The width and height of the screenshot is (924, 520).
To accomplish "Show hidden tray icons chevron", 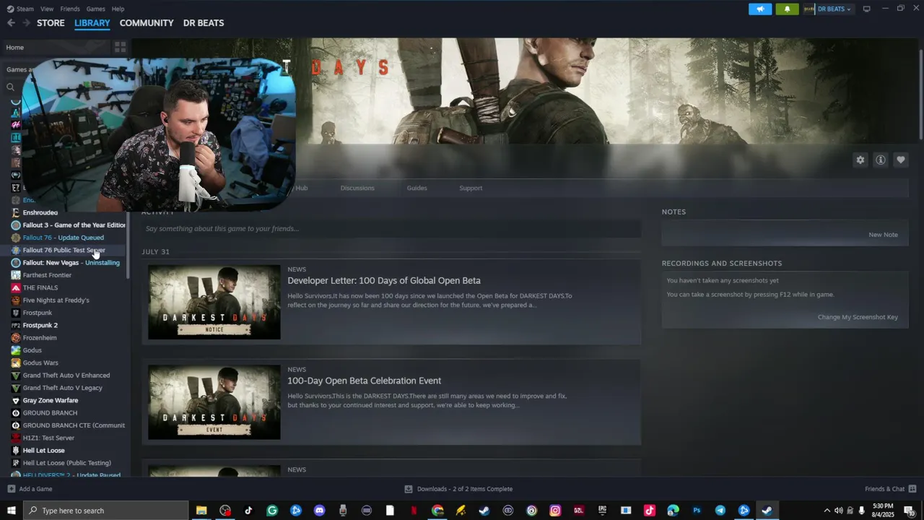I will (827, 511).
